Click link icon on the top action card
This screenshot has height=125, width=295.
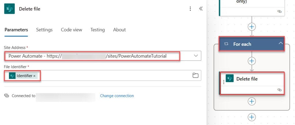(279, 12)
